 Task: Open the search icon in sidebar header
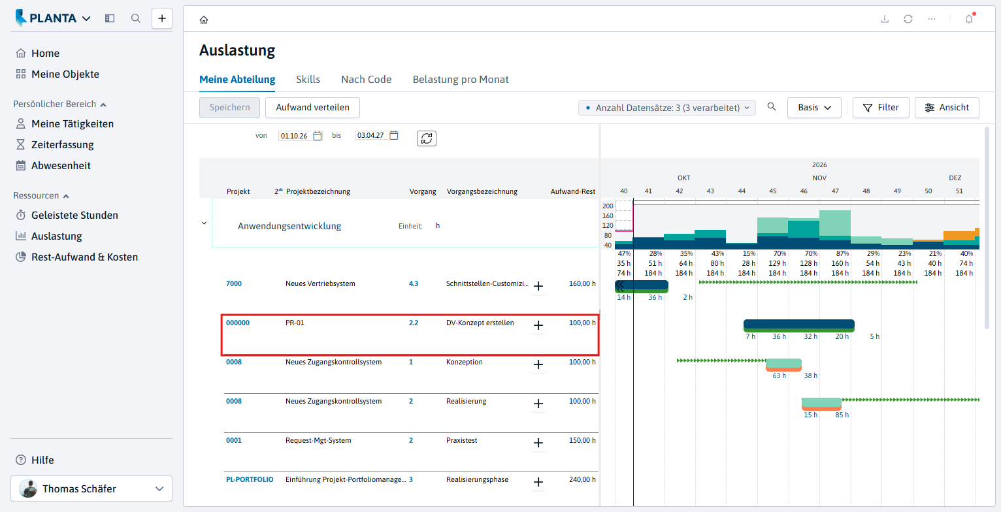tap(136, 18)
